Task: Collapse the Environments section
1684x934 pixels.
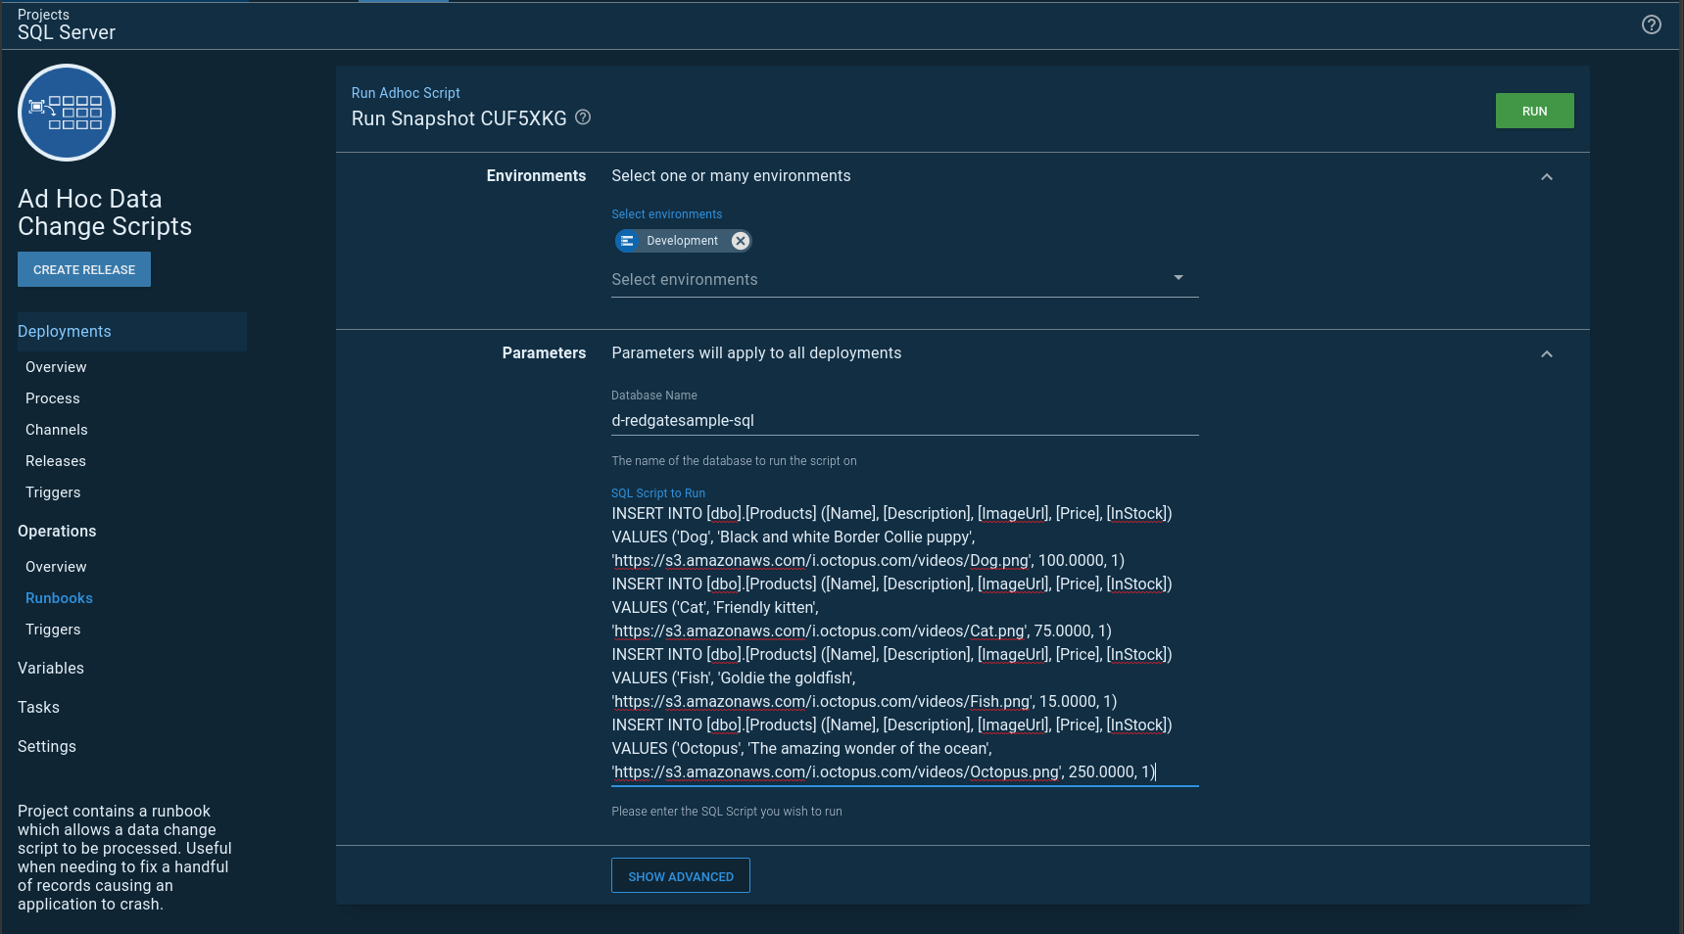Action: (x=1546, y=177)
